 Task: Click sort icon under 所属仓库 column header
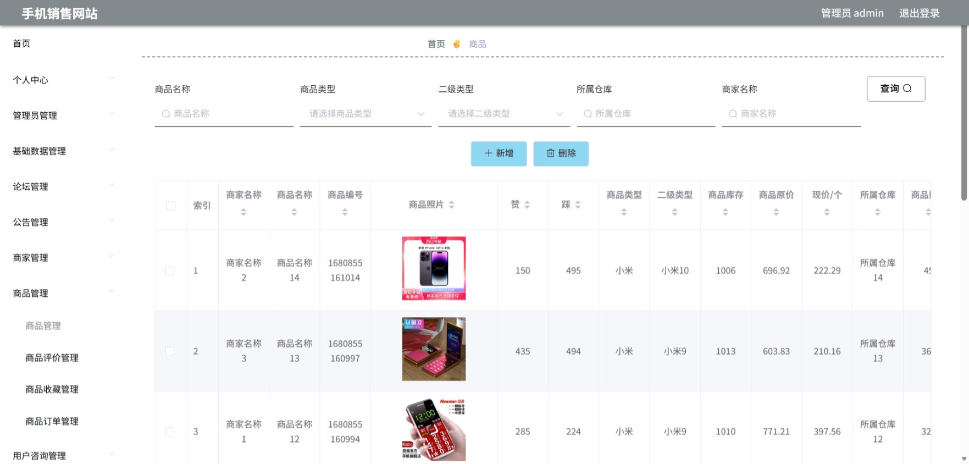pos(878,212)
